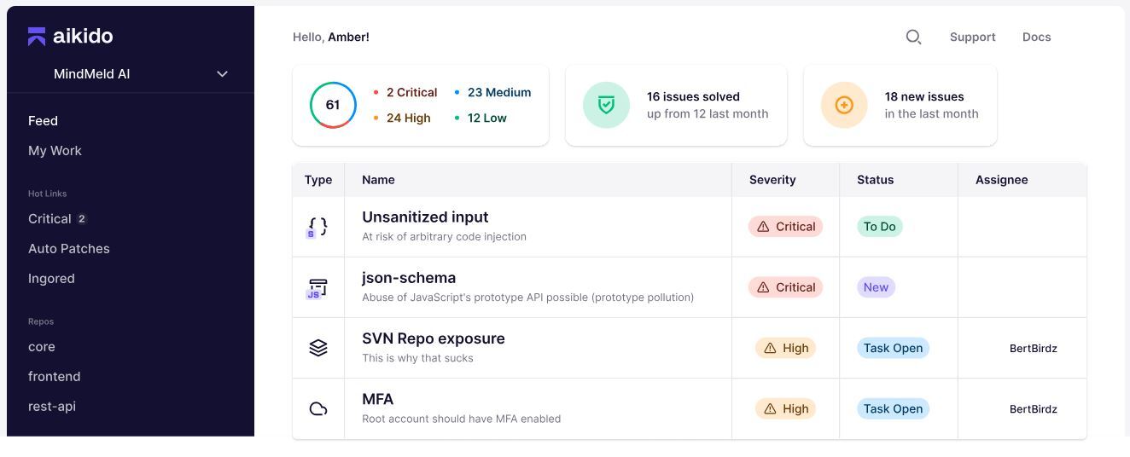Viewport: 1130px width, 457px height.
Task: Select the frontend repo
Action: (54, 377)
